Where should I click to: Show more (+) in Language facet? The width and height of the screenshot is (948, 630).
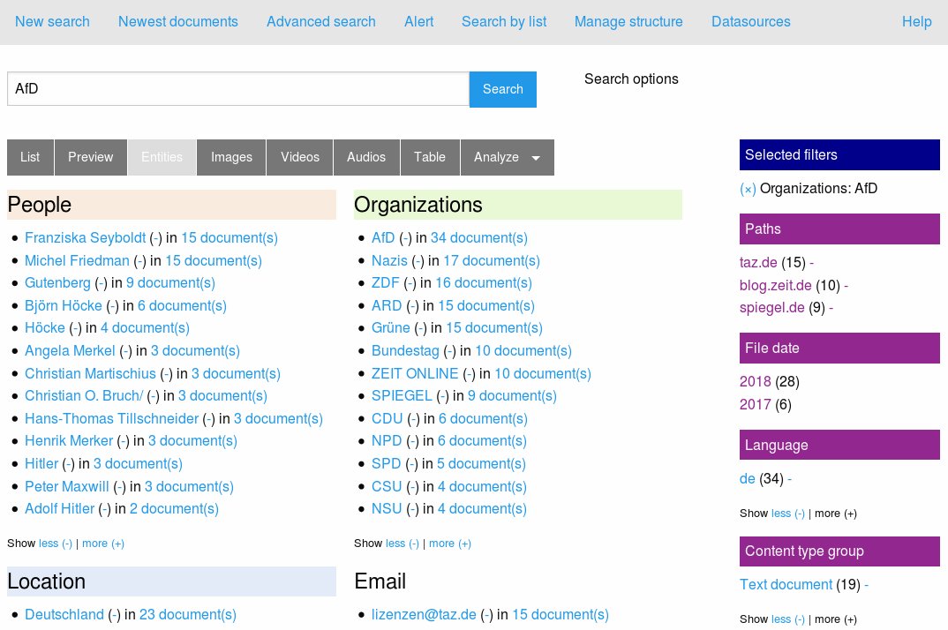836,514
